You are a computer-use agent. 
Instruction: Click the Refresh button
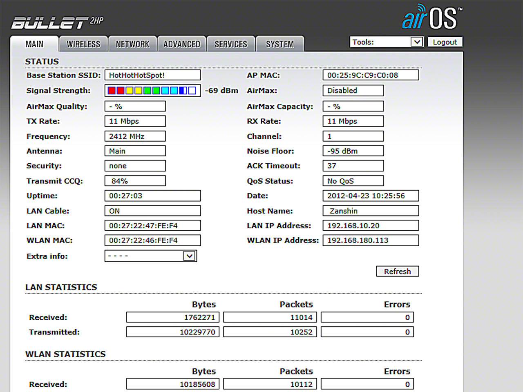397,272
